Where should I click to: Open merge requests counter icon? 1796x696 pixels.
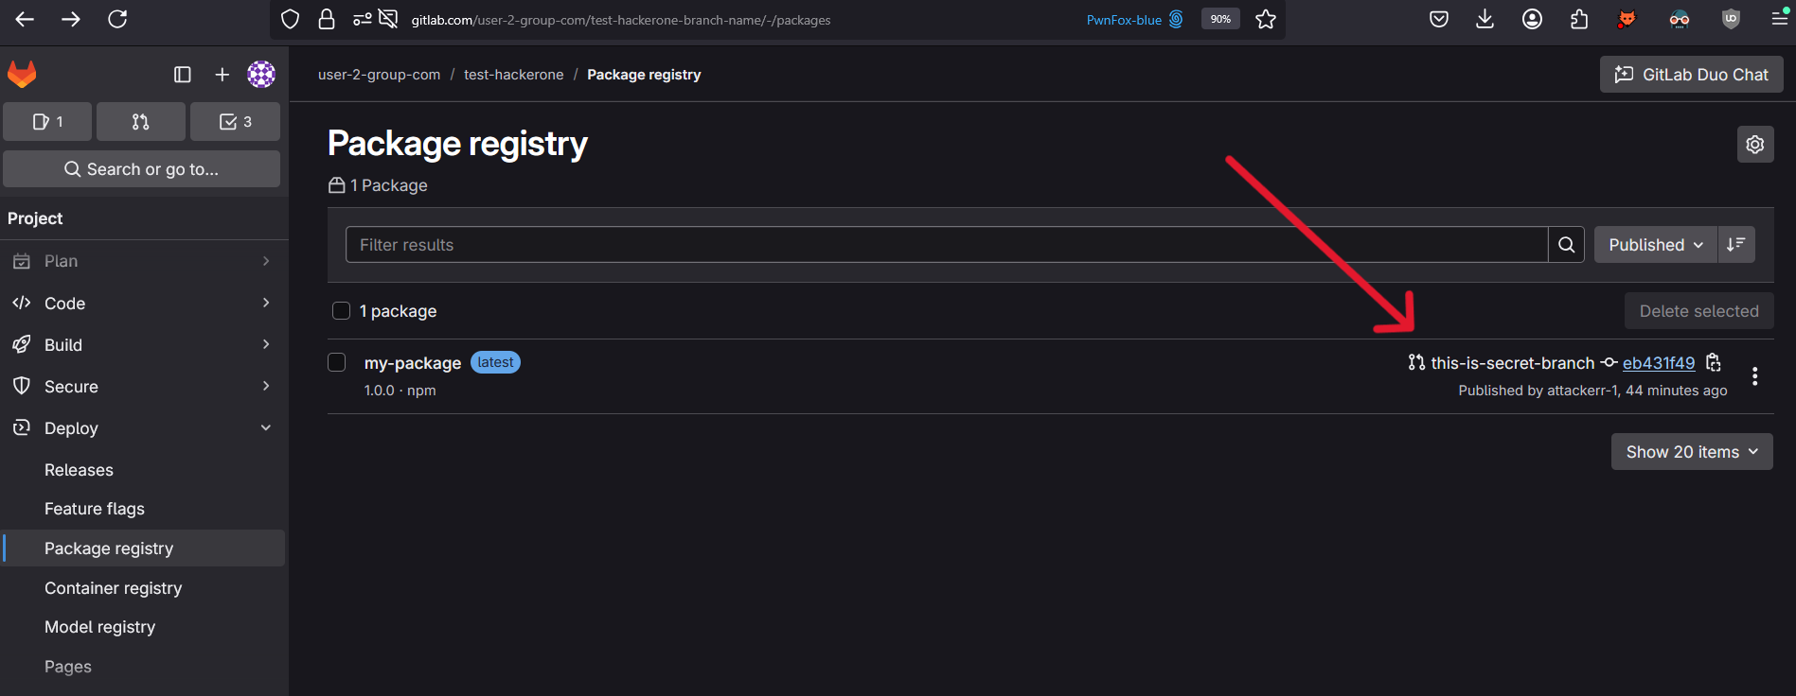(140, 121)
